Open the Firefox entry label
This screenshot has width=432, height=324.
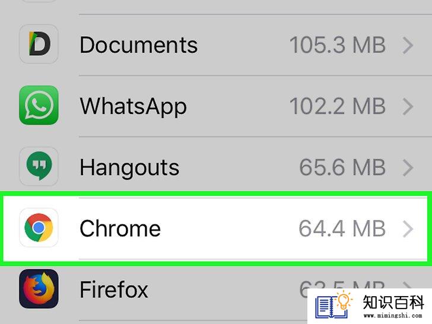pos(114,290)
